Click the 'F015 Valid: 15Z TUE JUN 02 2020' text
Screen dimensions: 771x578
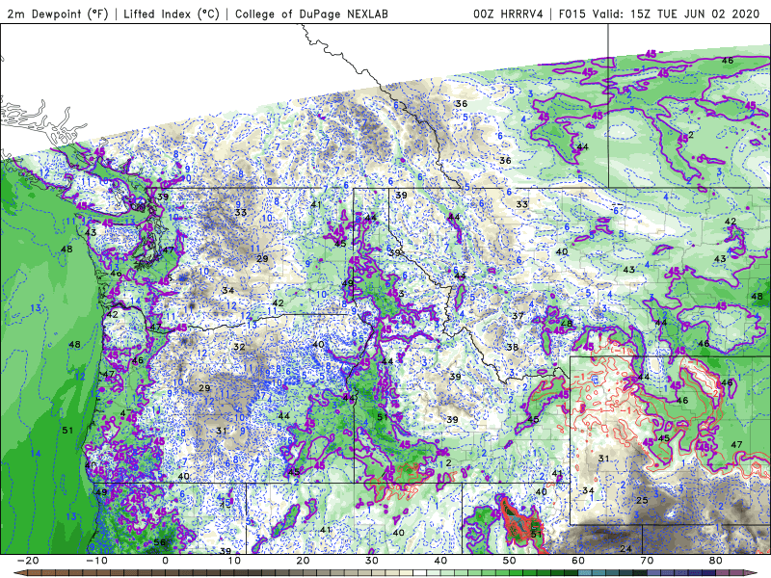659,13
